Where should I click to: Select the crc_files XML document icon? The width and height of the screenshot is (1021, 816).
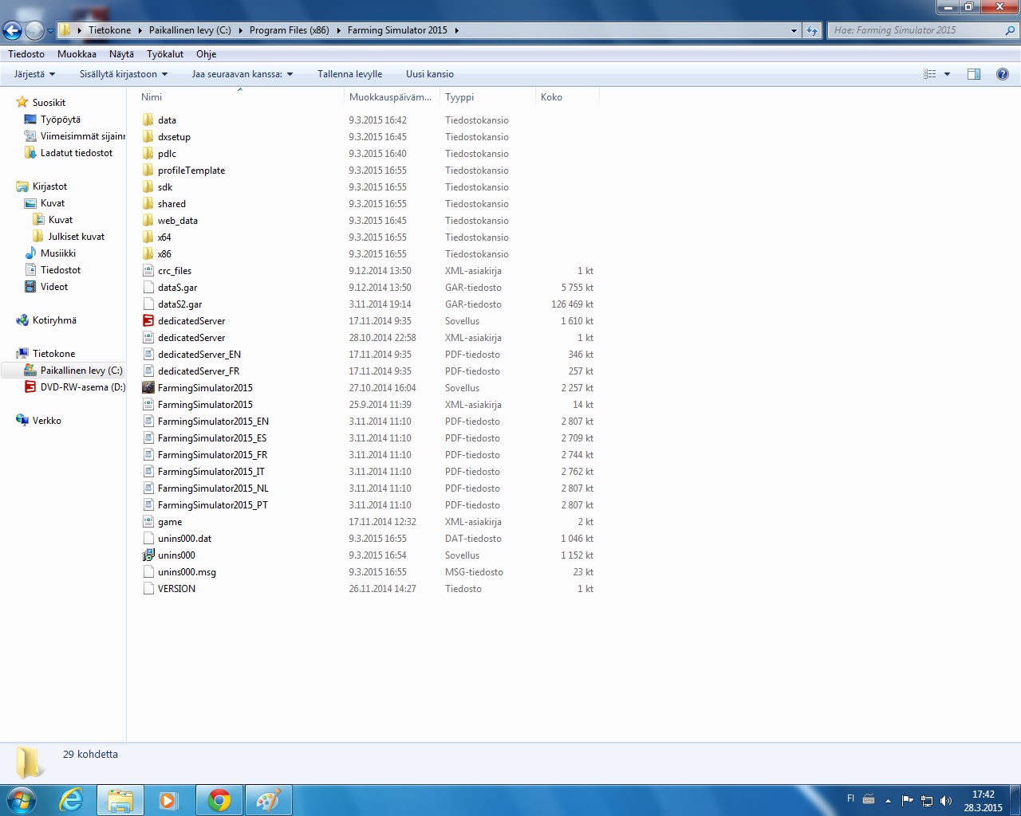pos(148,271)
